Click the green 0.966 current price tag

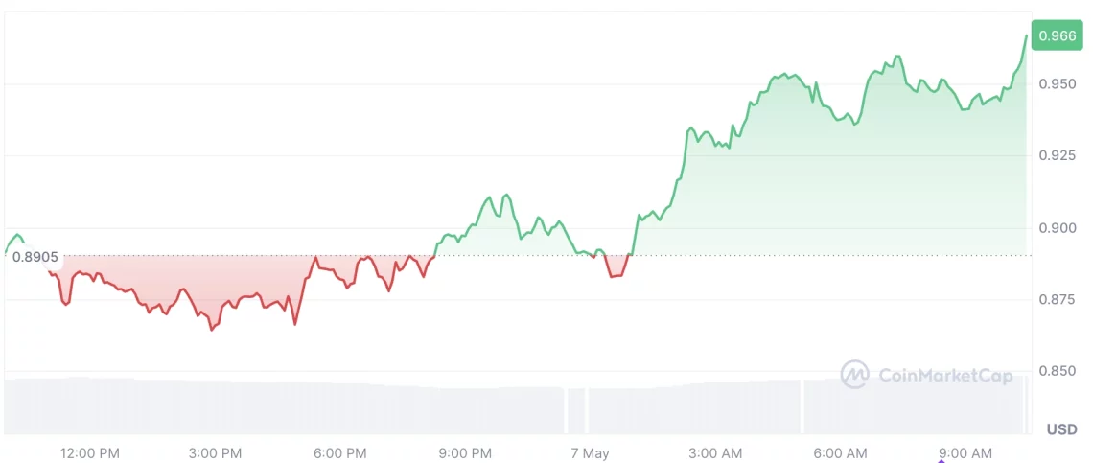click(1055, 36)
